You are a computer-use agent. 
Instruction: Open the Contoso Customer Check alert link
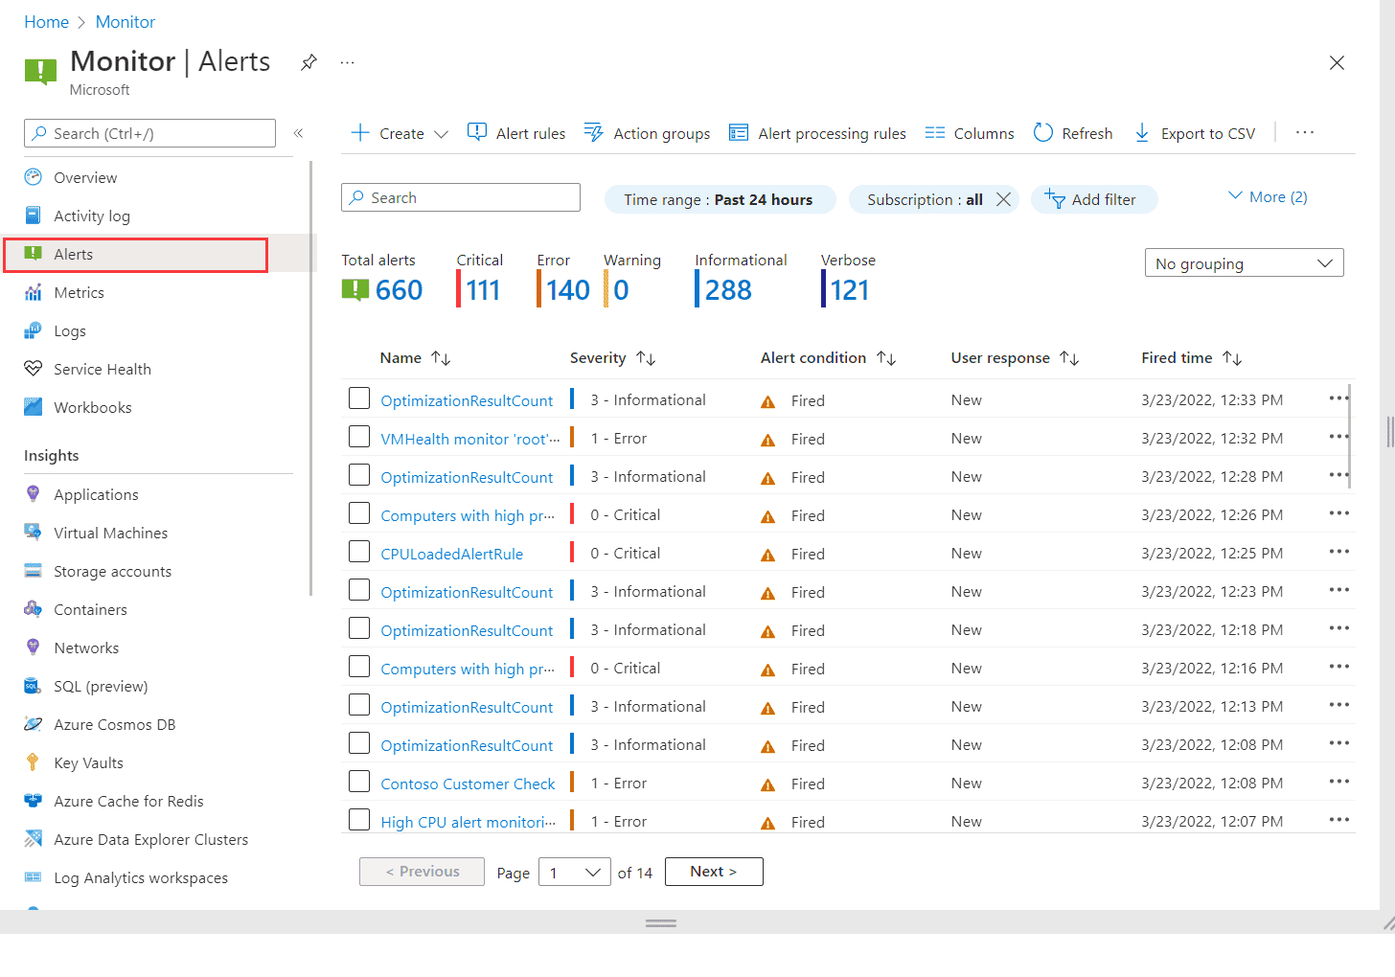coord(468,784)
